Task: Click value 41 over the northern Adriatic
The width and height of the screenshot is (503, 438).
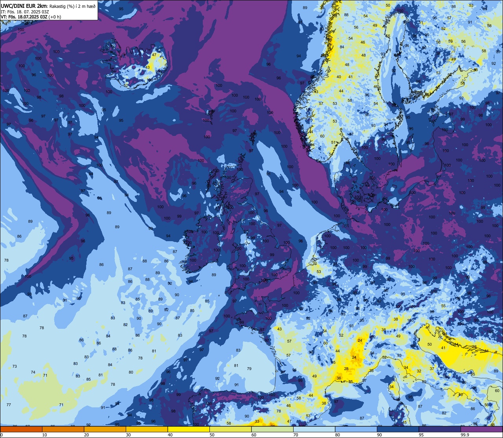Action: click(x=443, y=348)
